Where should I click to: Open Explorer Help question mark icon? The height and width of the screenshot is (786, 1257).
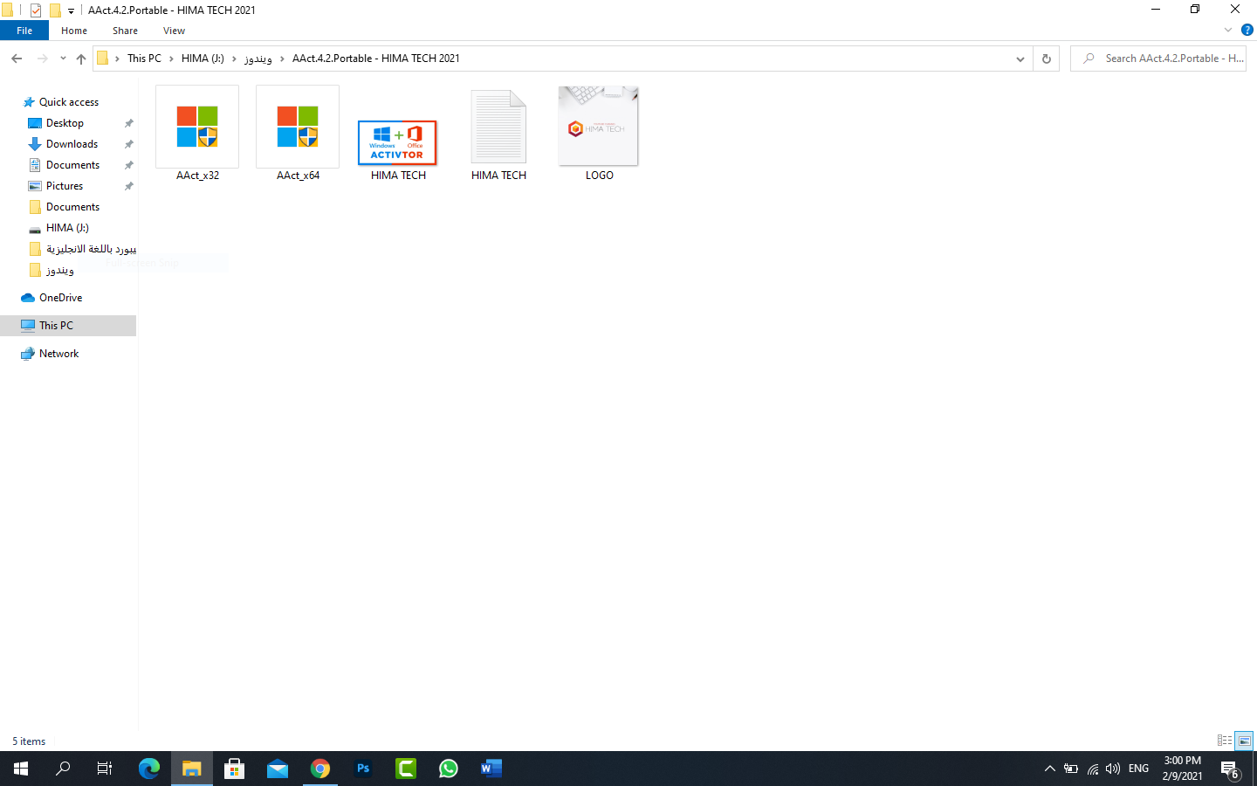point(1247,30)
